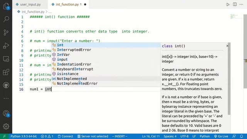Close the int() documentation panel

tap(227, 46)
